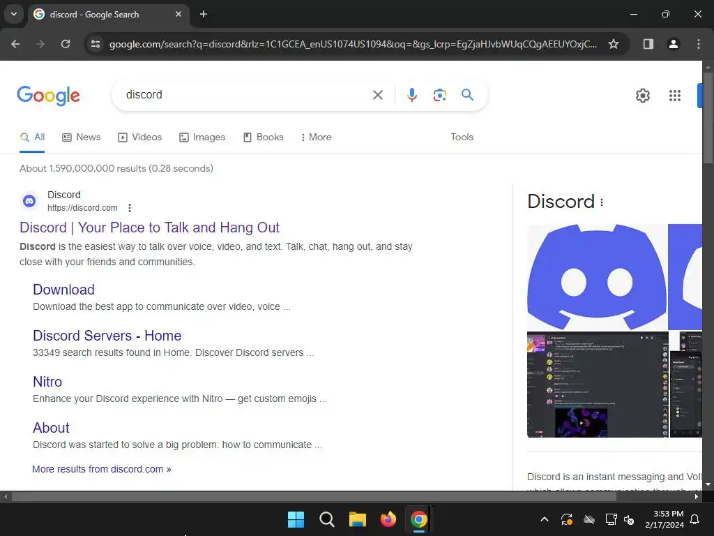
Task: Open the tab search dropdown arrow
Action: pos(14,14)
